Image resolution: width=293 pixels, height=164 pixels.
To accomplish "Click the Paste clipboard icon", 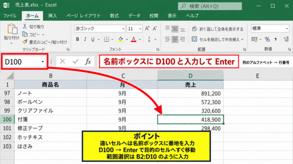I will 12,29.
